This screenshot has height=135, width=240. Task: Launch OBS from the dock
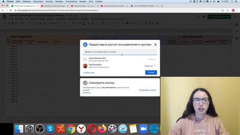click(40, 129)
